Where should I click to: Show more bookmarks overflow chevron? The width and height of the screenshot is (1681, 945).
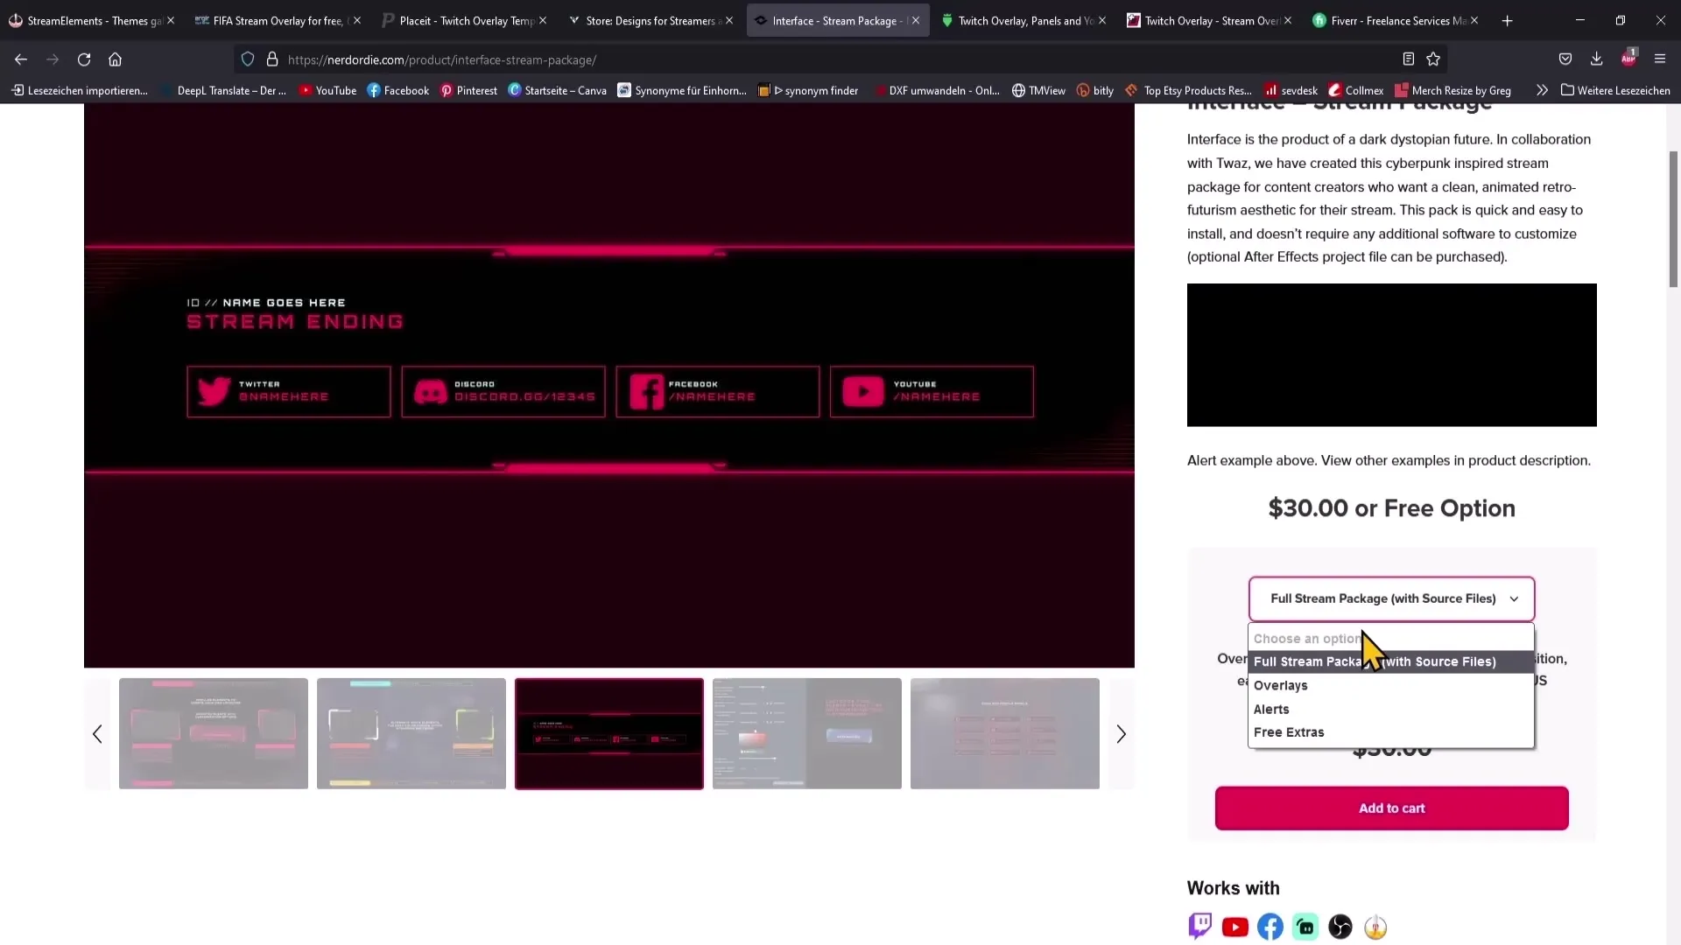tap(1542, 90)
